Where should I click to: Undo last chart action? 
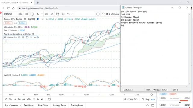[68, 14]
